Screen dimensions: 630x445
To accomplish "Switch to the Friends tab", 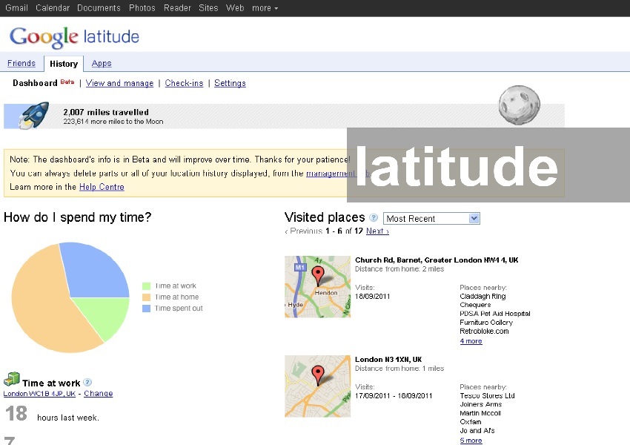I will point(21,64).
